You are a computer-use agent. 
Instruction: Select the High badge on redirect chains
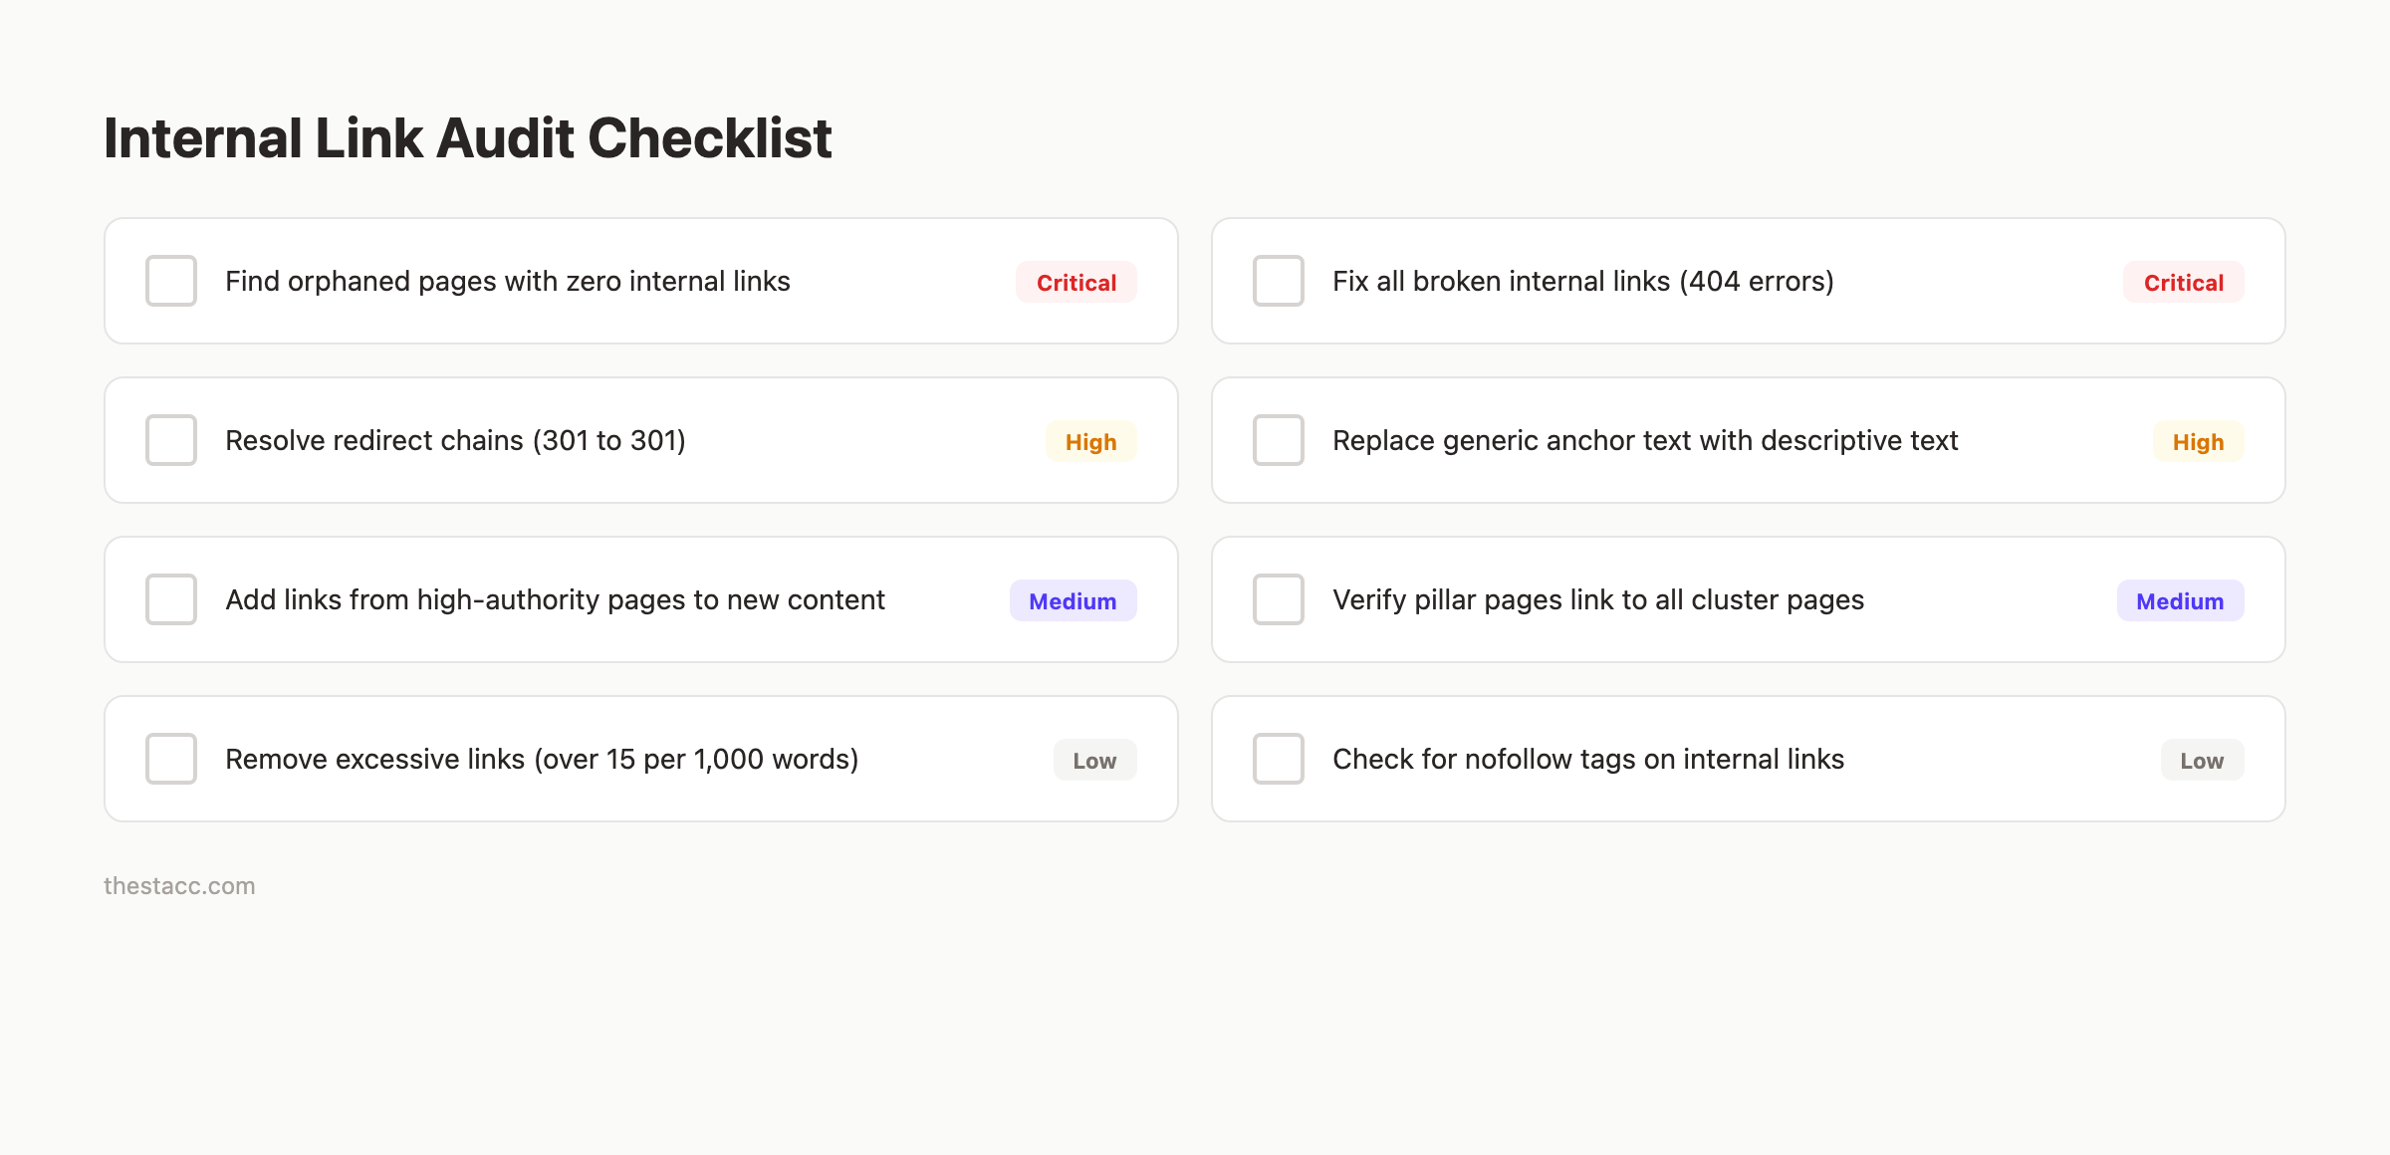click(1090, 441)
